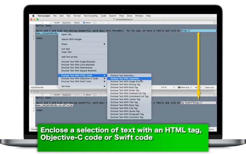246x154 pixels.
Task: Click the Duplicate button in top window
Action: click(x=66, y=23)
